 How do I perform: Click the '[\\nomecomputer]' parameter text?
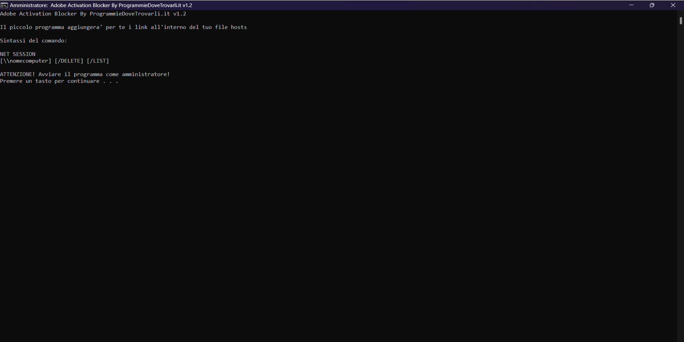[26, 61]
